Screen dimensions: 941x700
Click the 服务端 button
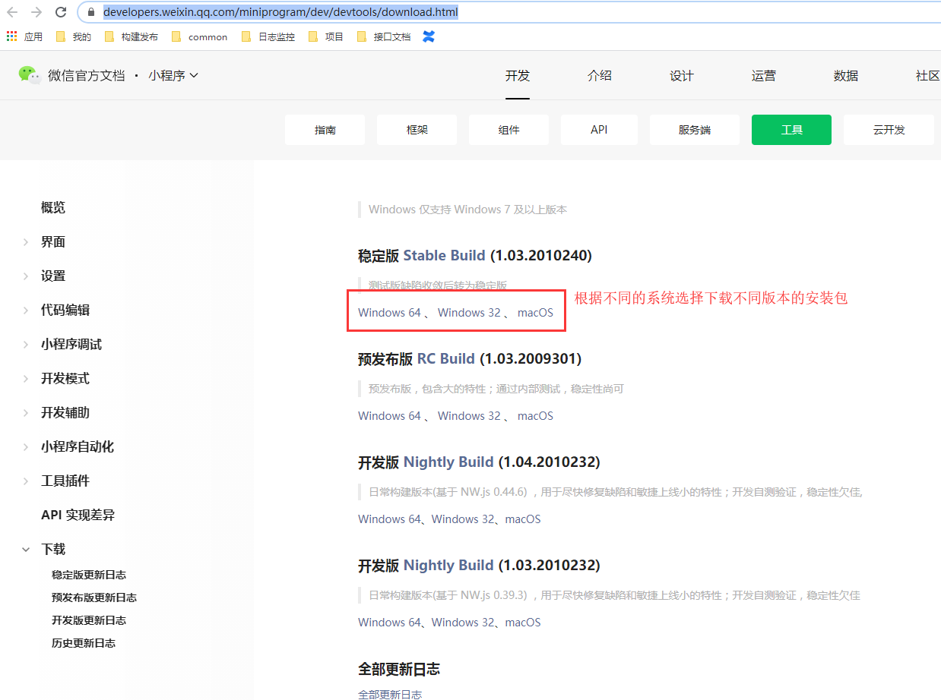pos(695,130)
